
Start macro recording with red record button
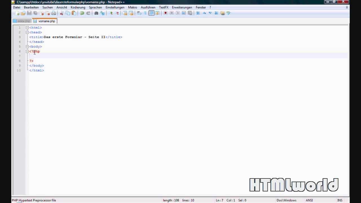[166, 13]
